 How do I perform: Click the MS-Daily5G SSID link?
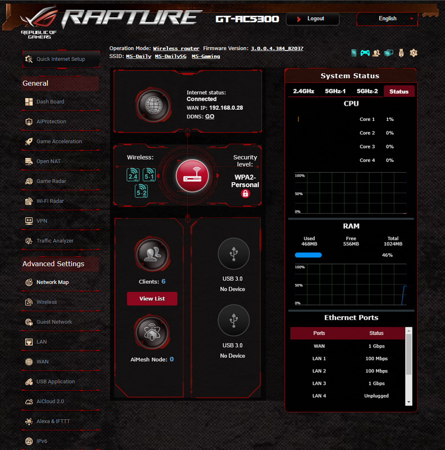[171, 57]
